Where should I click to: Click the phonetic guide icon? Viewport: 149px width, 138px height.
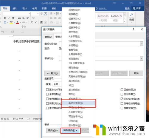[41, 14]
